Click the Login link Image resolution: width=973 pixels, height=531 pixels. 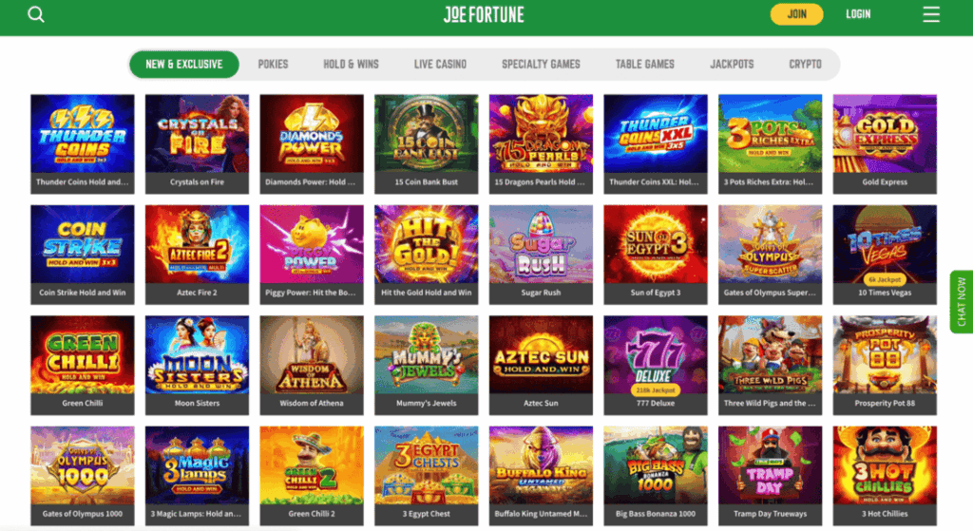tap(858, 14)
